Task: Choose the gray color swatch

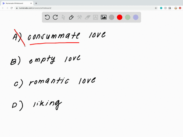Action: coord(112,17)
